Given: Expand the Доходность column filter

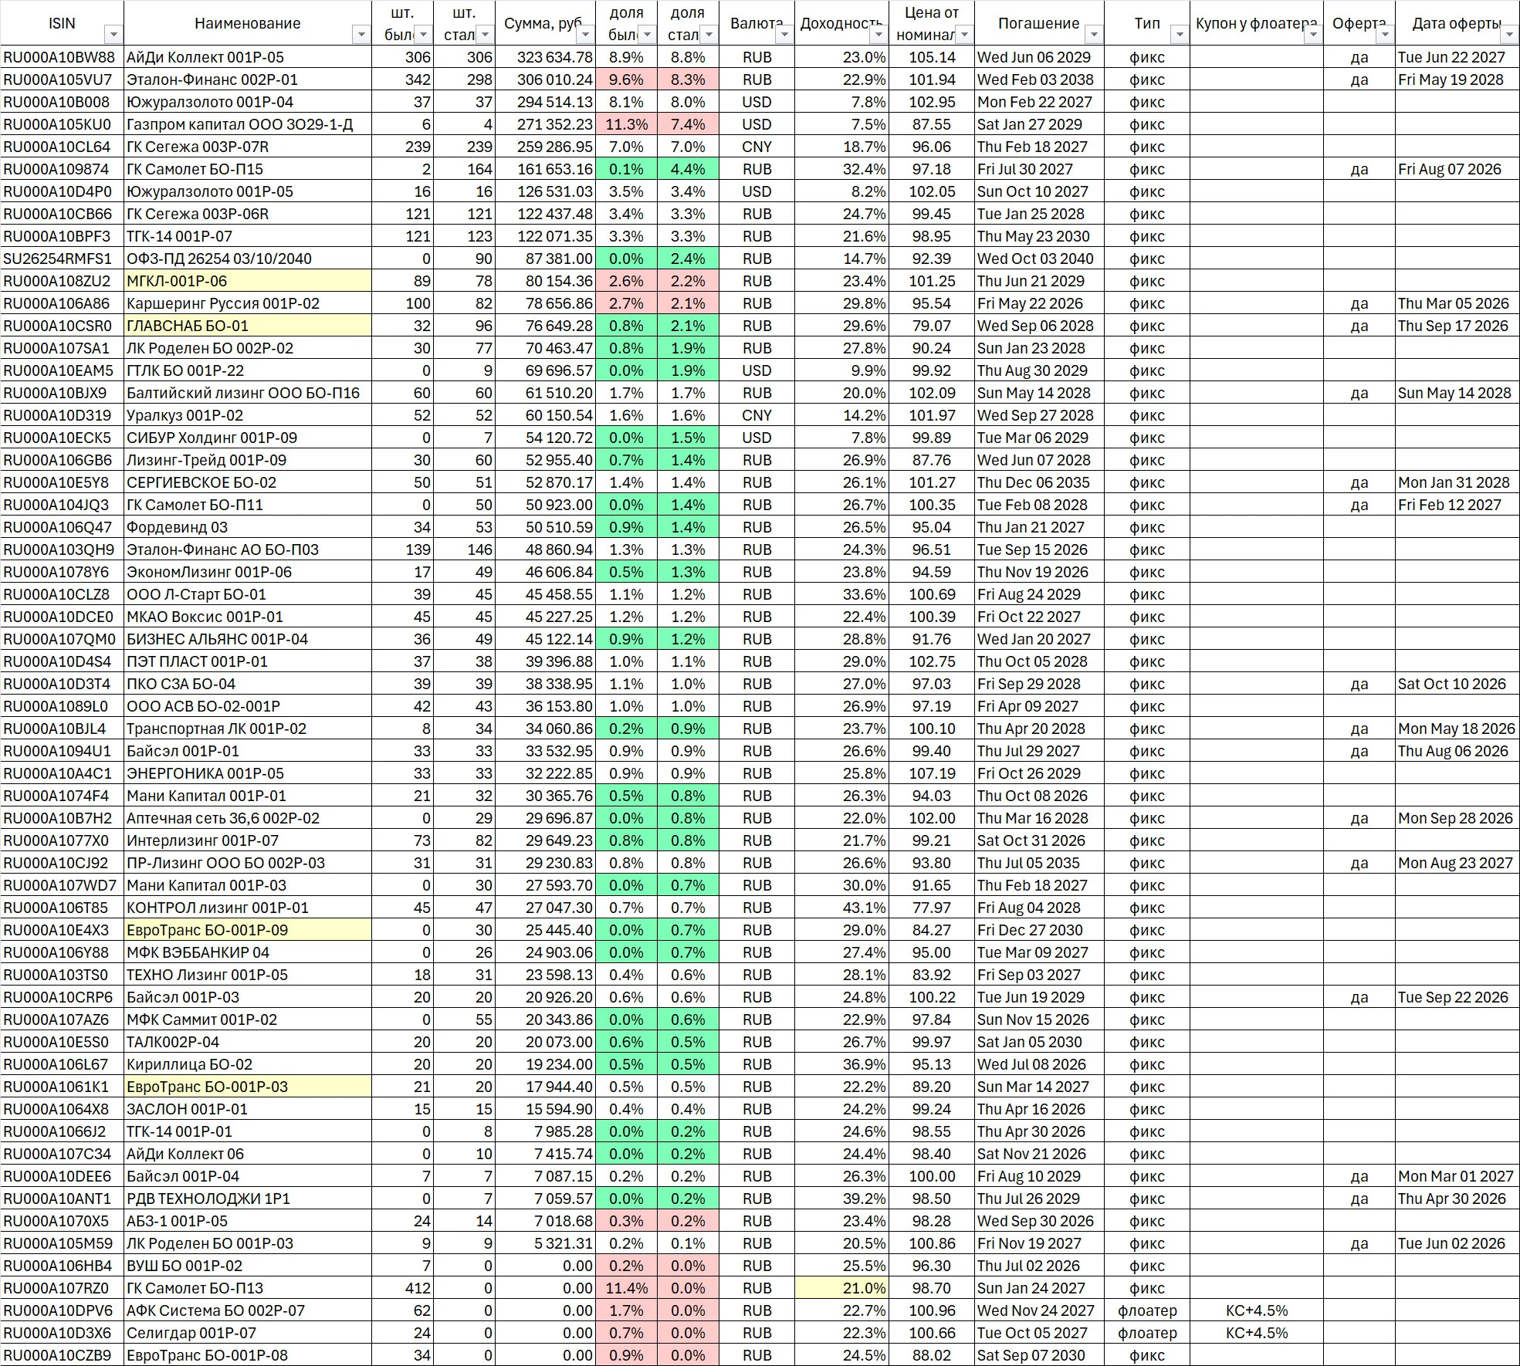Looking at the screenshot, I should [x=878, y=35].
